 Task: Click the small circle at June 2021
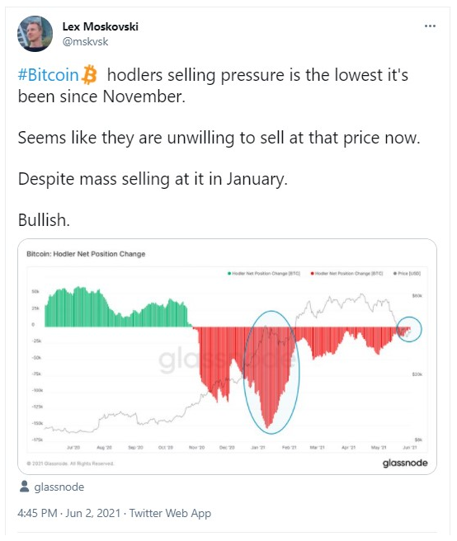[409, 329]
